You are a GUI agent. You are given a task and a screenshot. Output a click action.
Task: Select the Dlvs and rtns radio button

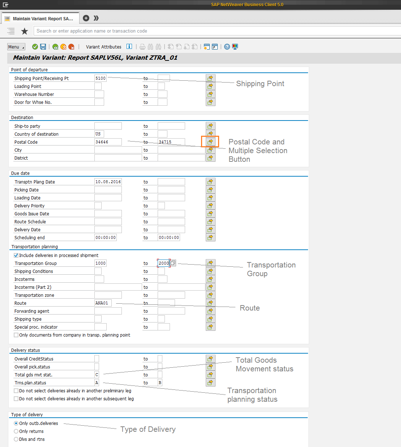pos(16,439)
